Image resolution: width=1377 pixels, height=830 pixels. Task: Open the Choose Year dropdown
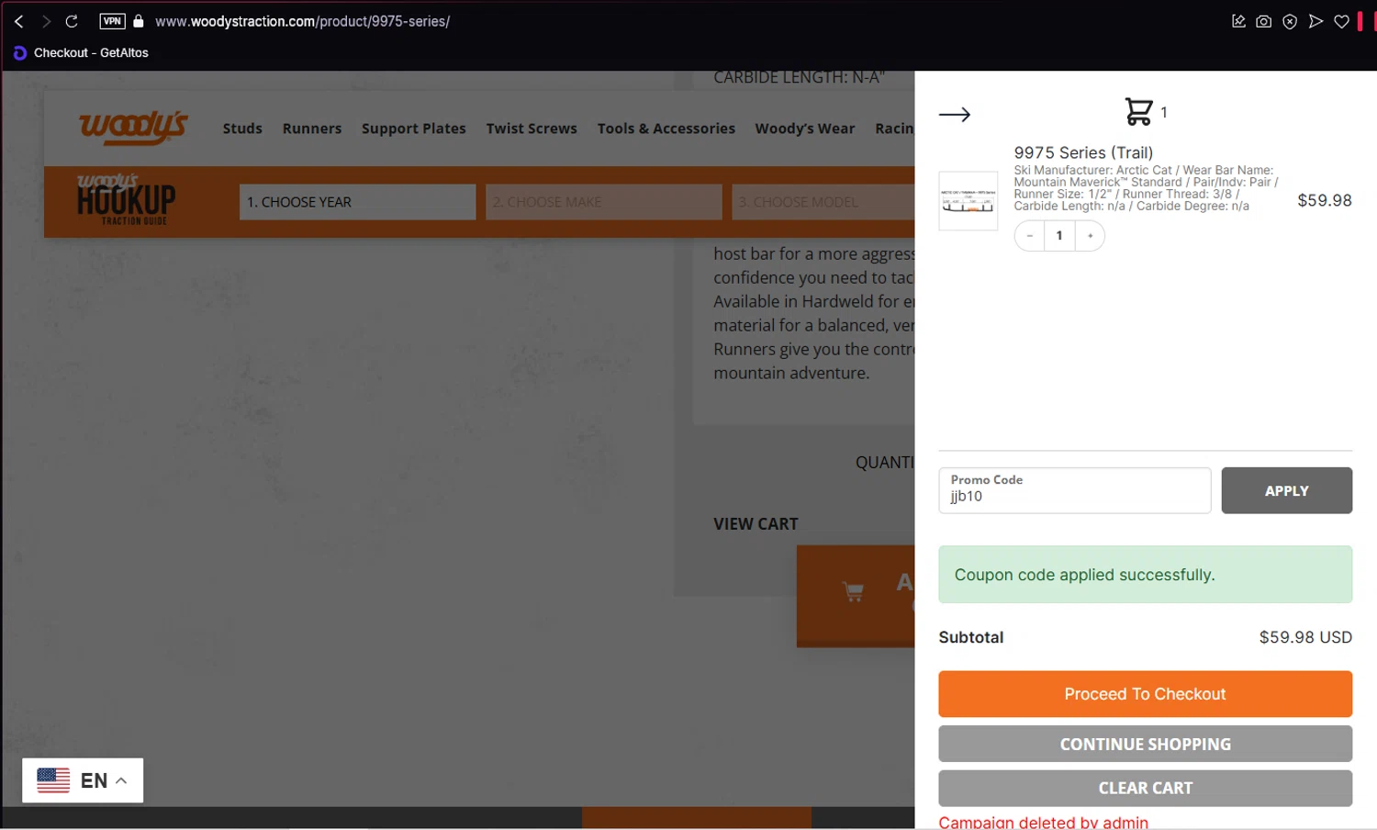[357, 202]
